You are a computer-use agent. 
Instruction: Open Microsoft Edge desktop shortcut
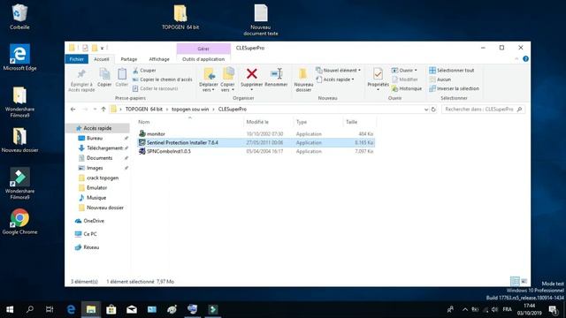(x=19, y=57)
